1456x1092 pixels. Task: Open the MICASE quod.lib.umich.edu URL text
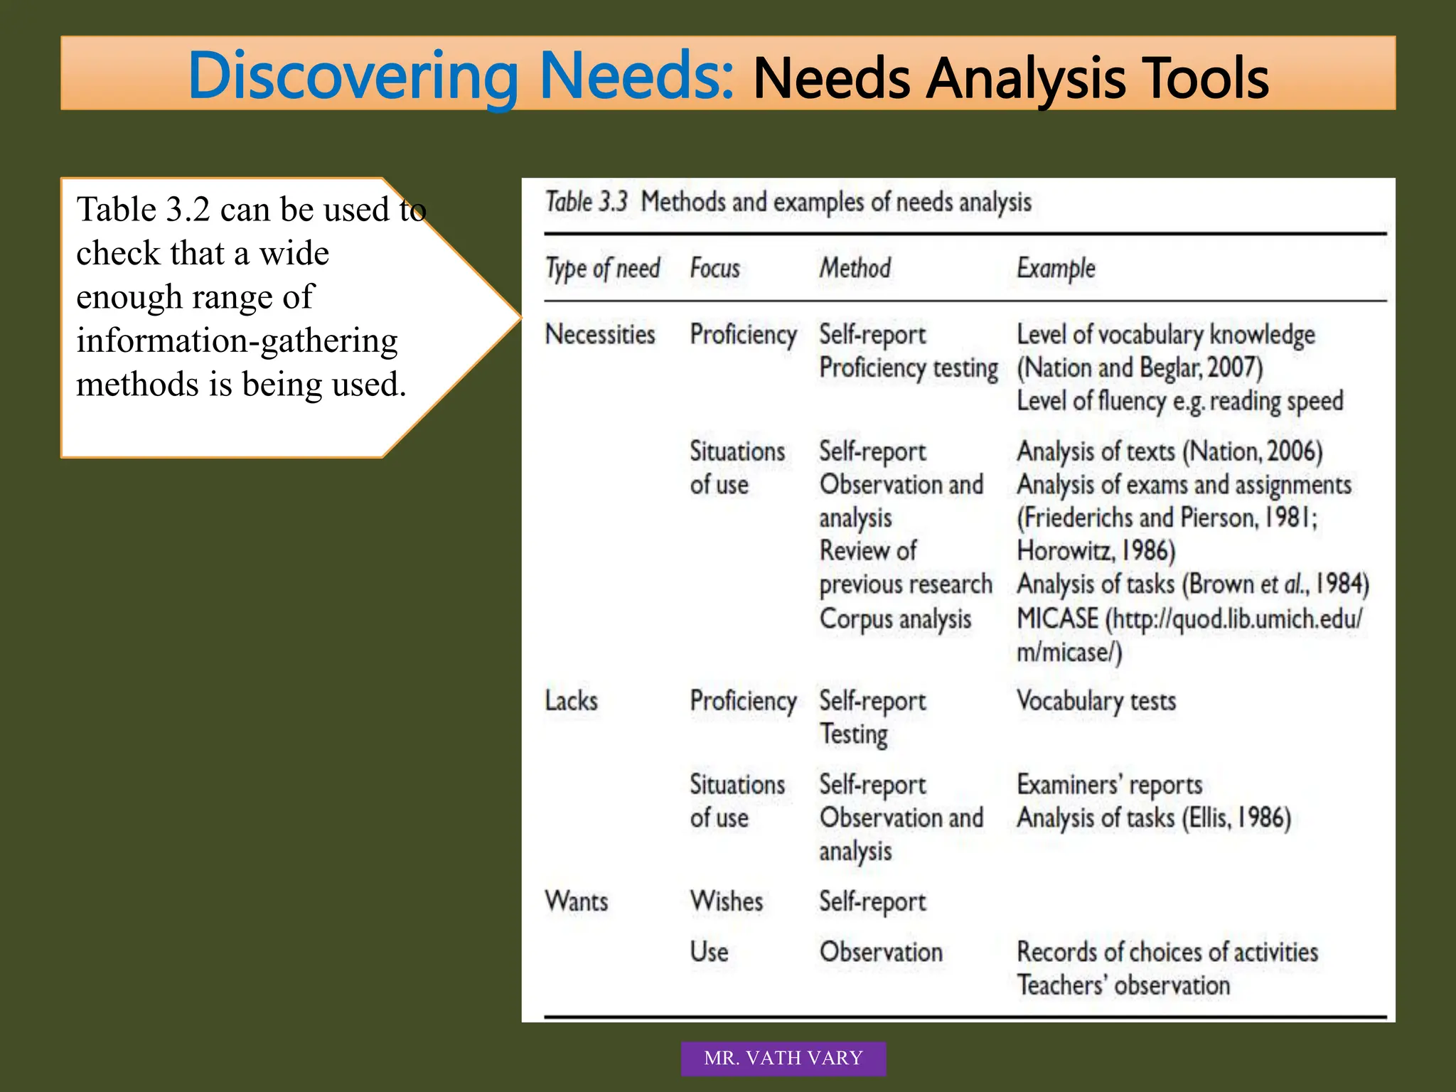tap(1190, 619)
